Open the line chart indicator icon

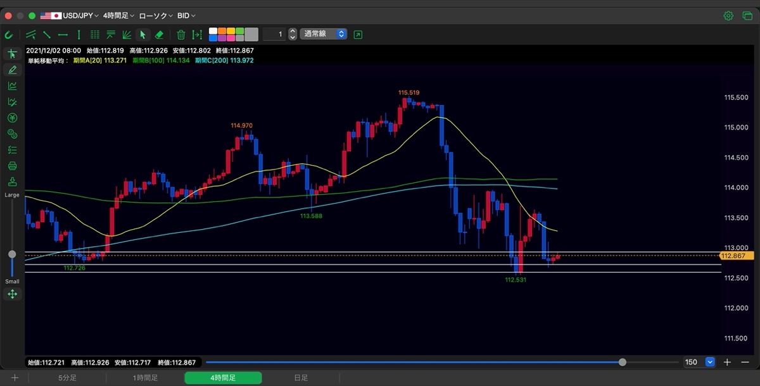point(12,85)
